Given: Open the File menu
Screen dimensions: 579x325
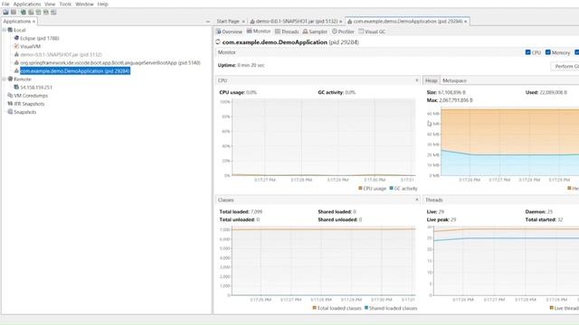Looking at the screenshot, I should click(x=5, y=4).
